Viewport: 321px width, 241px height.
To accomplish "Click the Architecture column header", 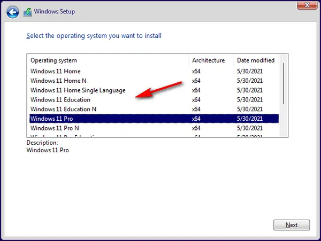I will (211, 60).
